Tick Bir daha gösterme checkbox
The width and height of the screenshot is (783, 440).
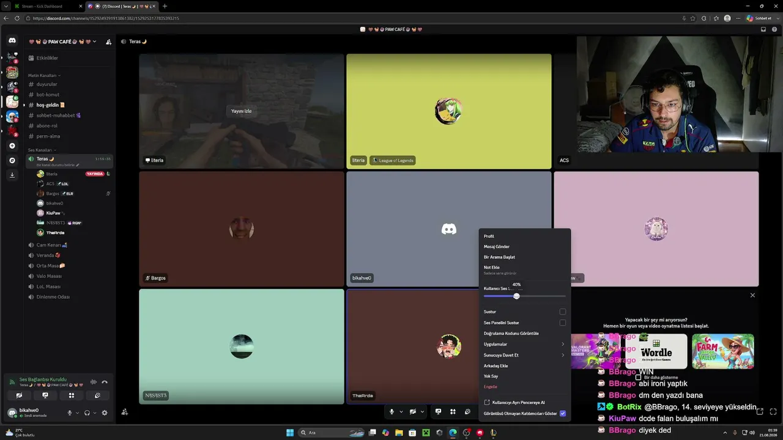[638, 378]
